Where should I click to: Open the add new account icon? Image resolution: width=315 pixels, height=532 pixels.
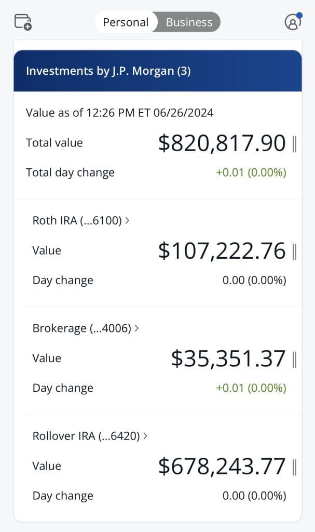point(22,22)
